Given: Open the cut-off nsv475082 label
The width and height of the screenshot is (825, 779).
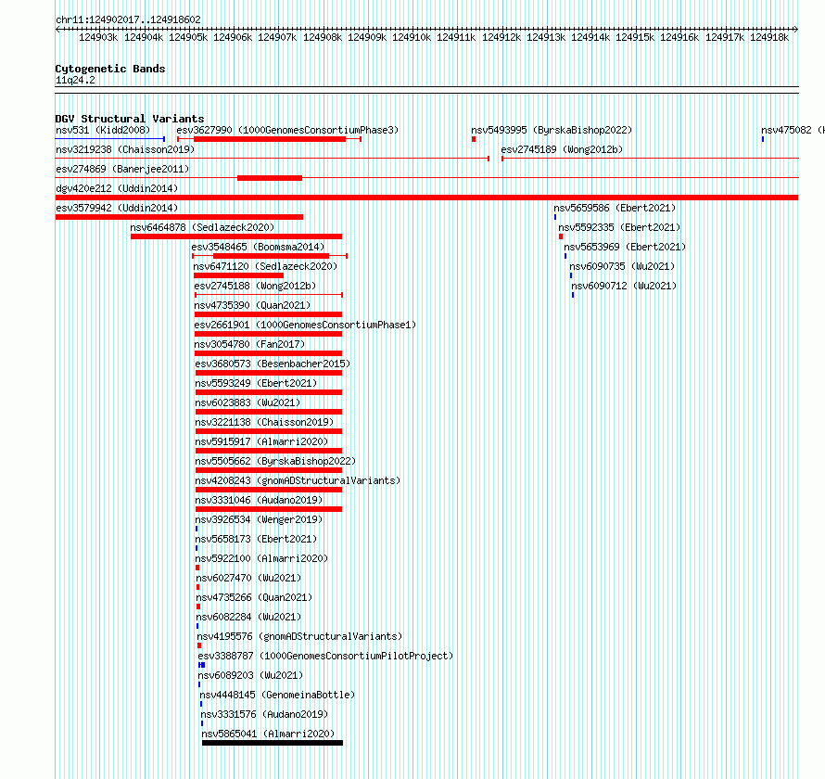Looking at the screenshot, I should pos(793,130).
